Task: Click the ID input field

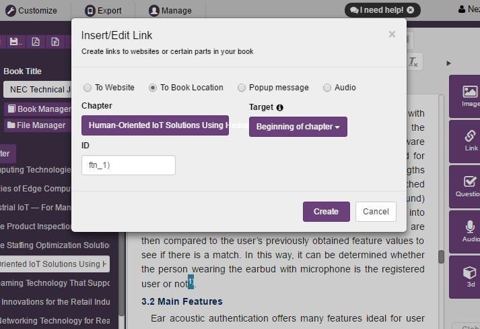Action: click(128, 165)
